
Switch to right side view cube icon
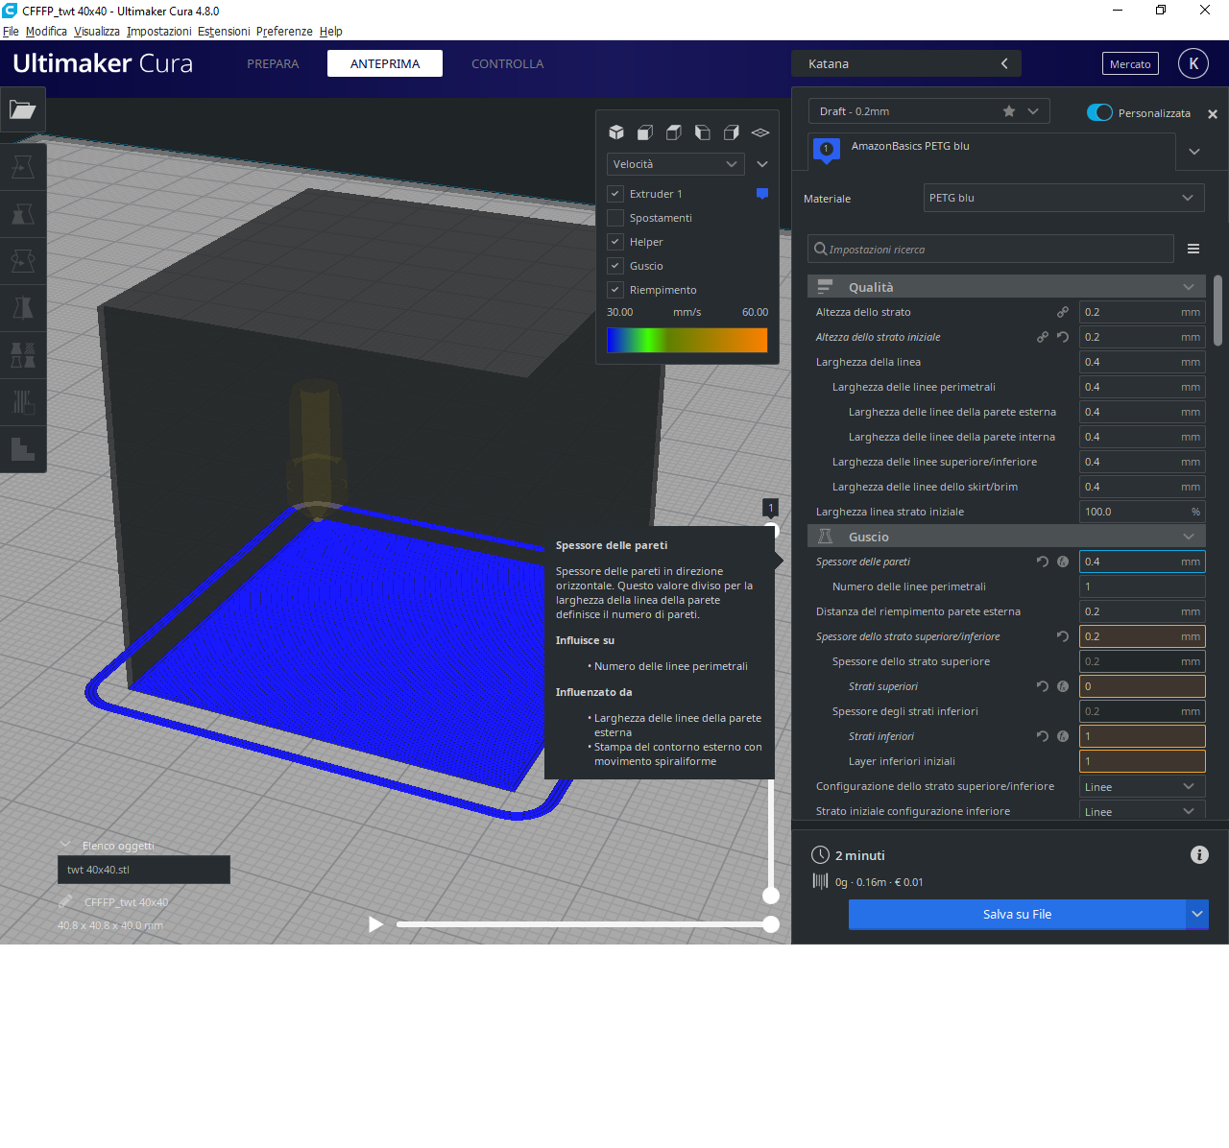point(732,132)
